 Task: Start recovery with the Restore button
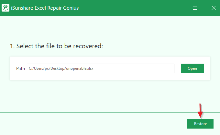tap(200, 124)
